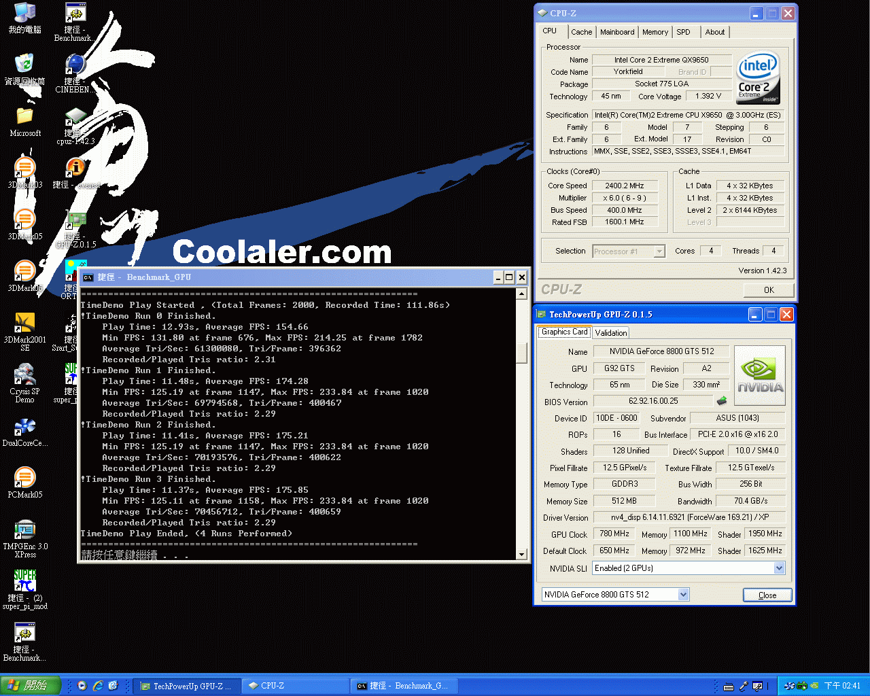The image size is (870, 696).
Task: Click Close button in GPU-Z
Action: click(767, 595)
